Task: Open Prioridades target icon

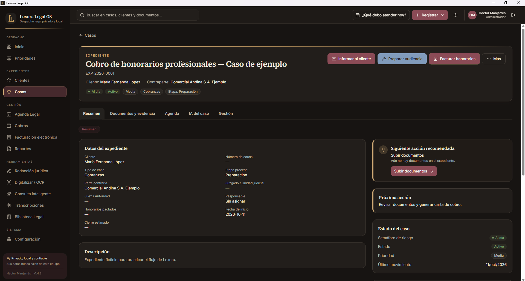Action: coord(9,58)
